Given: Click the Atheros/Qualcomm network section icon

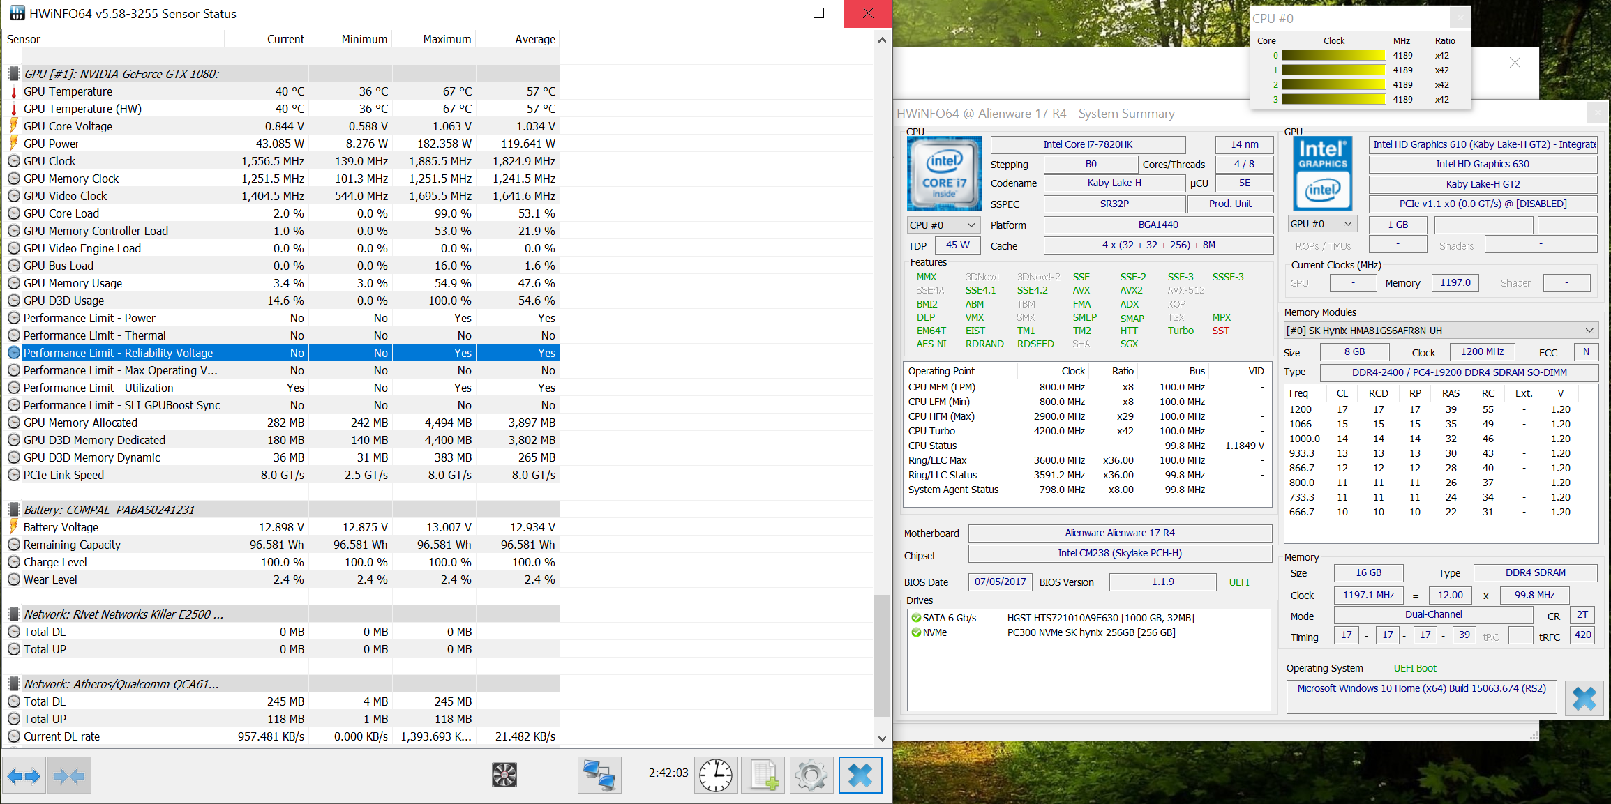Looking at the screenshot, I should 13,684.
